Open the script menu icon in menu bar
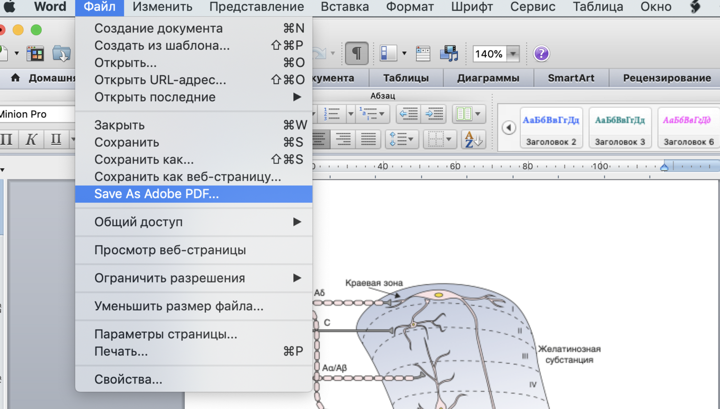Image resolution: width=720 pixels, height=409 pixels. click(x=695, y=7)
